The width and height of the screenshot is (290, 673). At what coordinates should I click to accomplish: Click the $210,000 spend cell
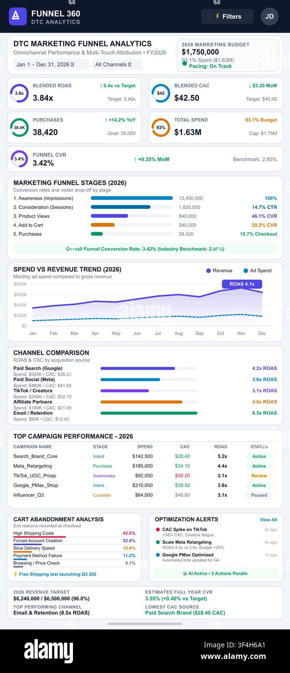tap(142, 485)
